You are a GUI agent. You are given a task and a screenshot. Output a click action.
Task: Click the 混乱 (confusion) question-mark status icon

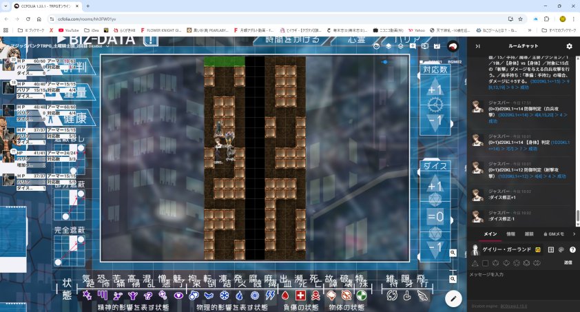tap(148, 295)
